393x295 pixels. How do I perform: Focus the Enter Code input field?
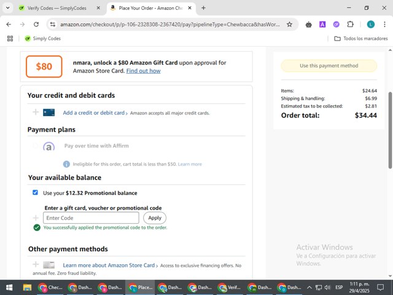click(91, 218)
